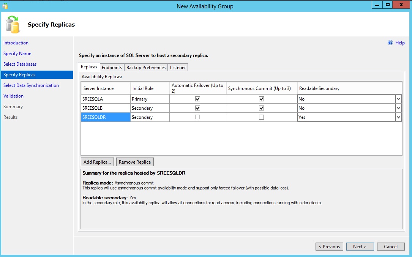Switch to the Endpoints tab

112,68
